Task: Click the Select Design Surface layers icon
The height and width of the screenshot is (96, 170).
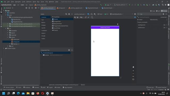Action: coord(88,14)
